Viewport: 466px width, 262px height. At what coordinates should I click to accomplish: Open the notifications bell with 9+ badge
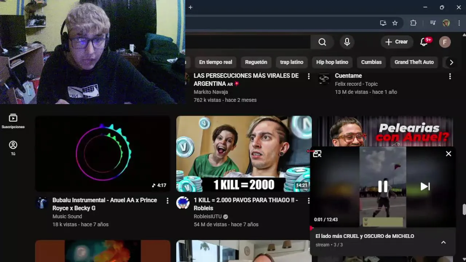pos(424,42)
